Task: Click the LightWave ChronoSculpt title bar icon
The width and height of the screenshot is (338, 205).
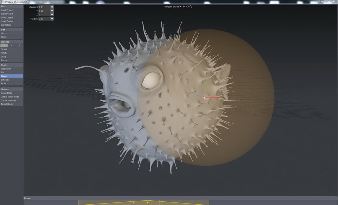Action: pos(1,2)
